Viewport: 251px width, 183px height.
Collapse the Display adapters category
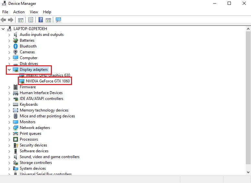(9, 70)
